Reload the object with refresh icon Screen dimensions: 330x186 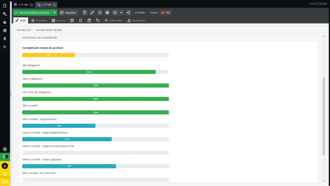(x=100, y=13)
